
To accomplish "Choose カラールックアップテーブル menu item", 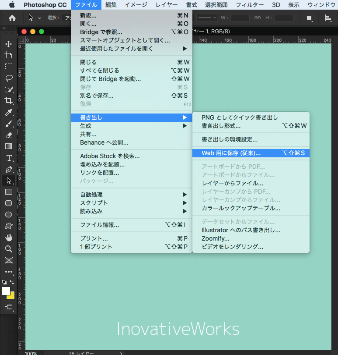I will [x=251, y=208].
